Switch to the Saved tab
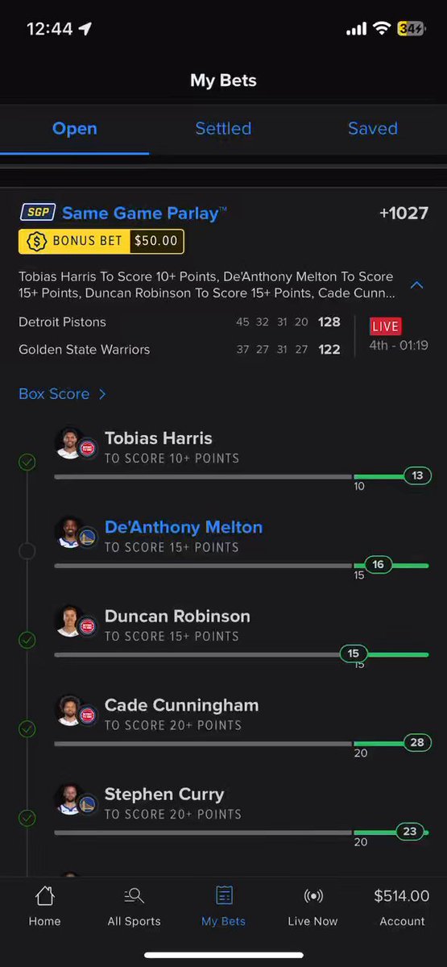447x967 pixels. tap(373, 128)
